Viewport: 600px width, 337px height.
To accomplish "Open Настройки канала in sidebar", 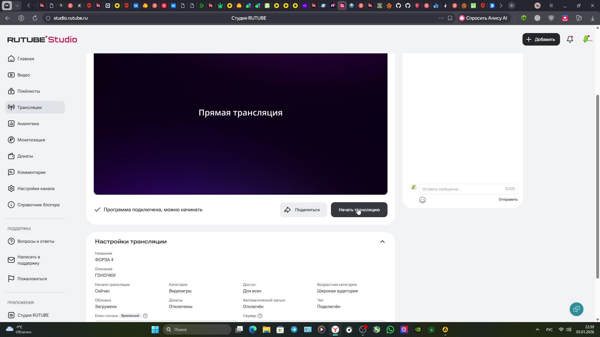I will [x=36, y=188].
